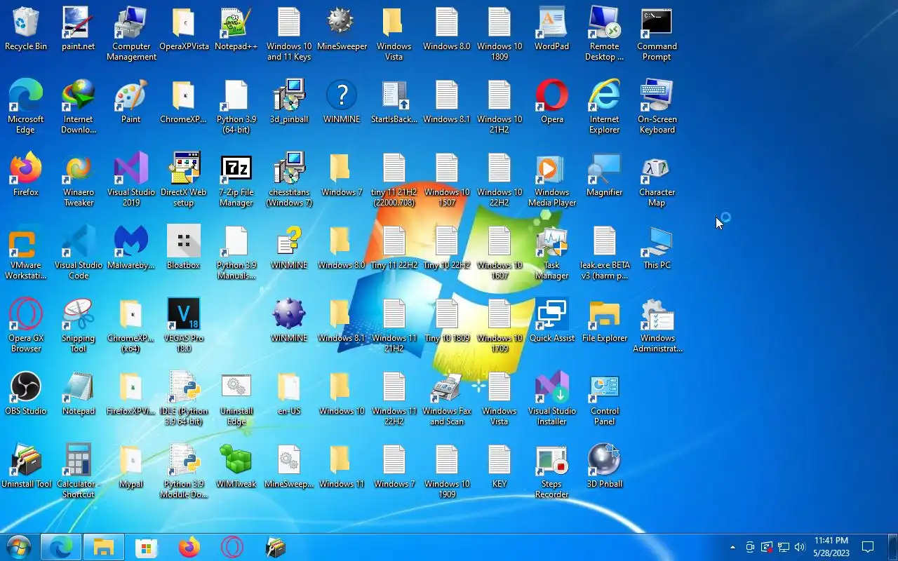Open the Visual Studio 2019 shortcut
Viewport: 898px width, 561px height.
click(131, 180)
